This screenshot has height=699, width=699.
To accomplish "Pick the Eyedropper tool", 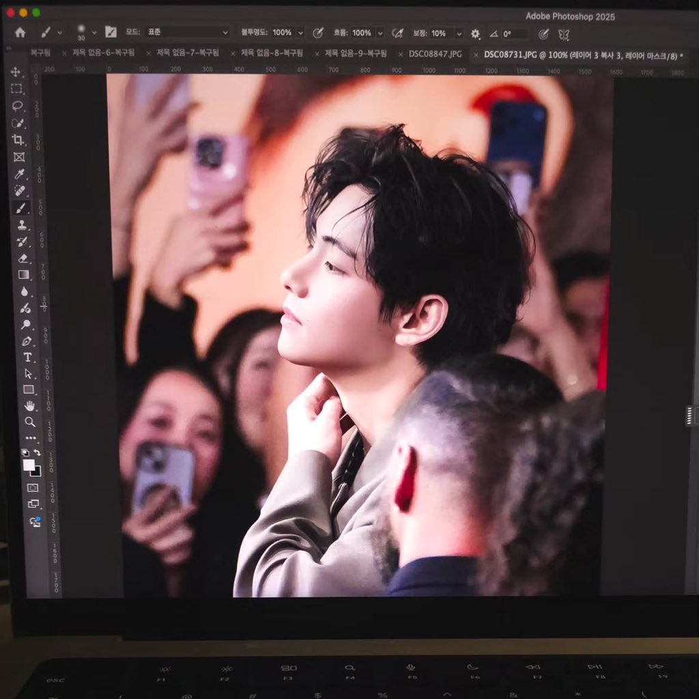I will pyautogui.click(x=20, y=173).
